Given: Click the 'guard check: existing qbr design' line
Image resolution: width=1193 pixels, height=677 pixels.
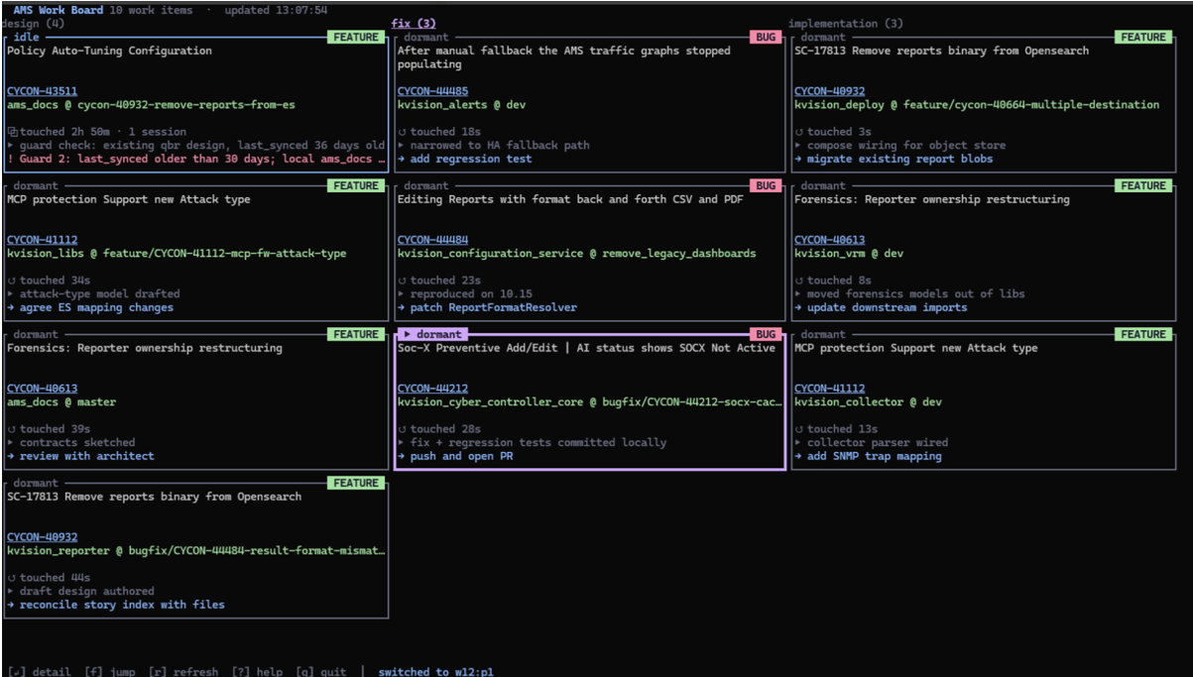Looking at the screenshot, I should click(x=195, y=145).
